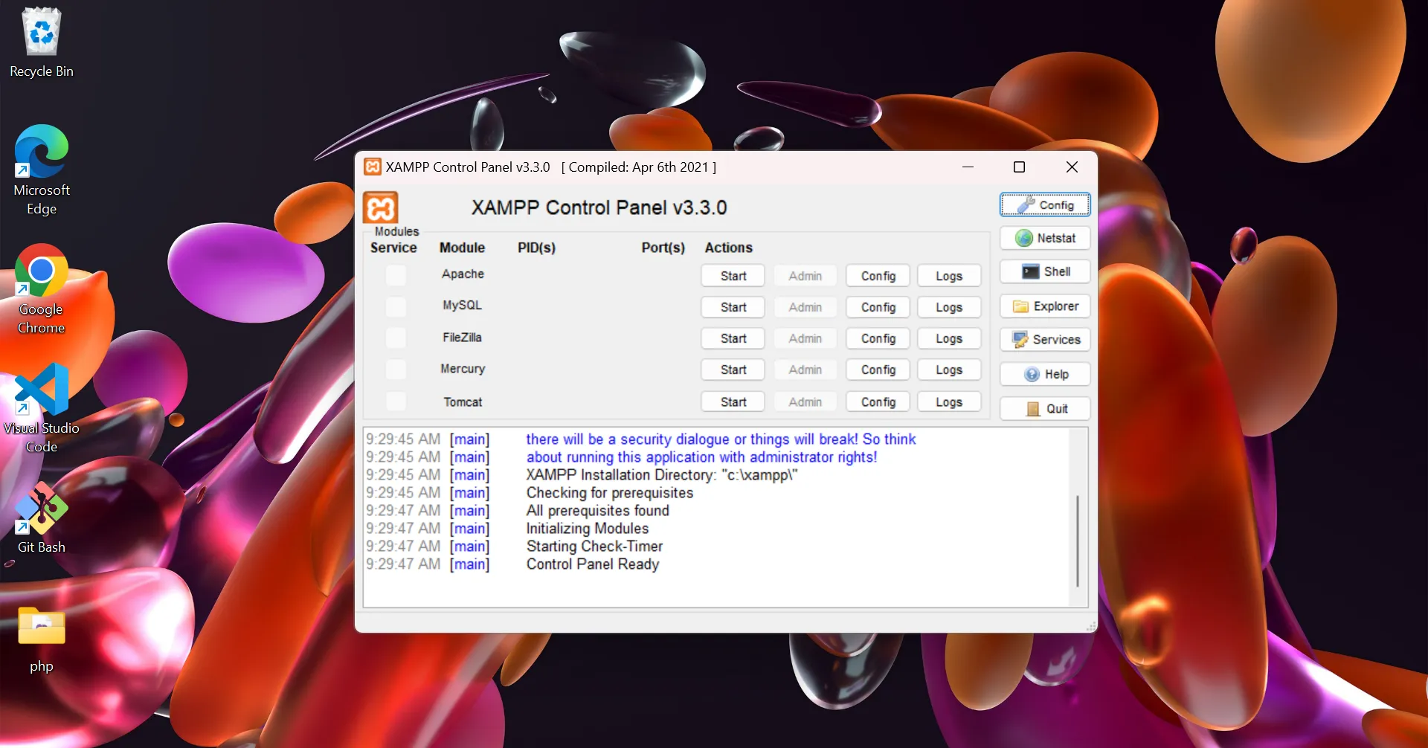The width and height of the screenshot is (1428, 748).
Task: Open Apache Logs menu
Action: 949,276
